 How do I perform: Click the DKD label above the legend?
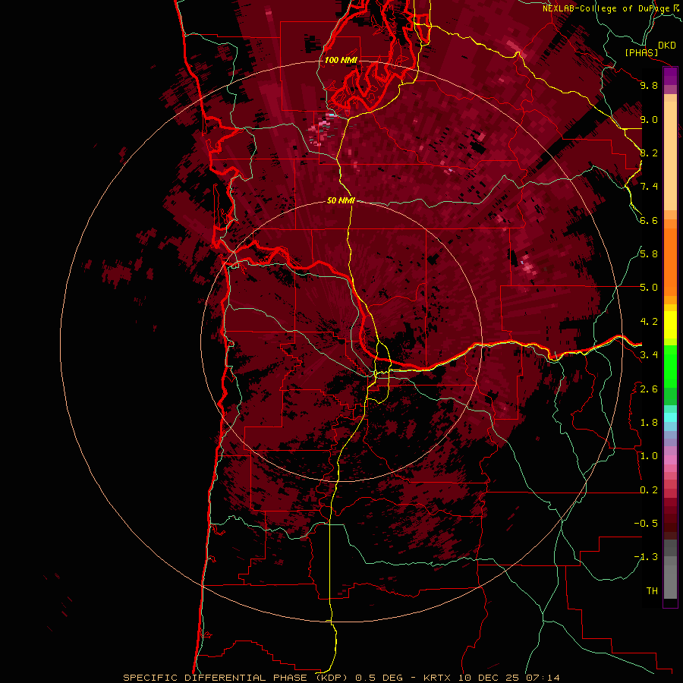point(667,46)
